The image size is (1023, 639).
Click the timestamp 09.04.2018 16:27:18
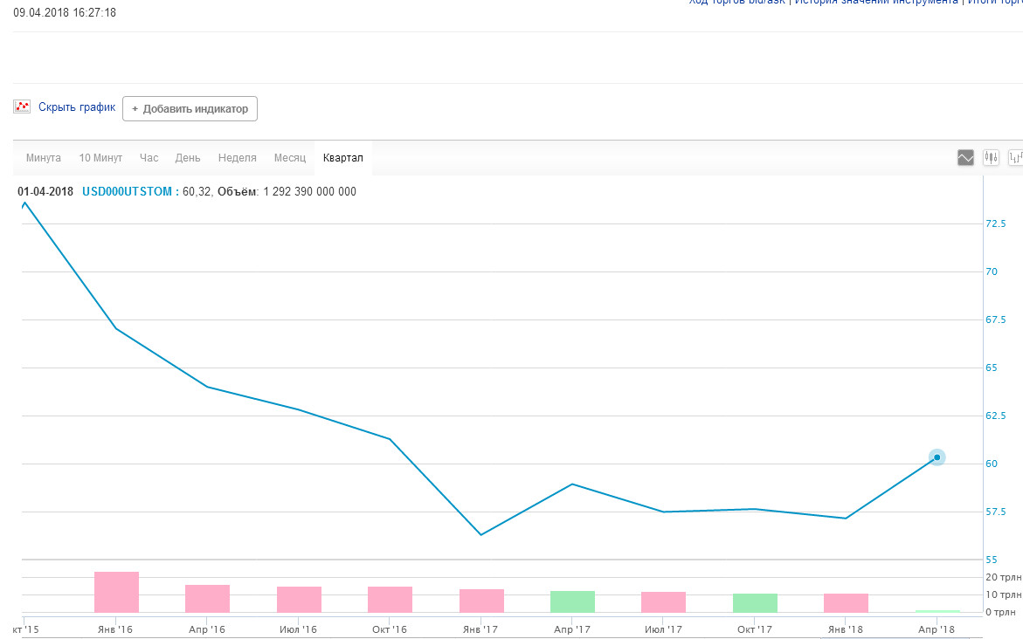65,12
